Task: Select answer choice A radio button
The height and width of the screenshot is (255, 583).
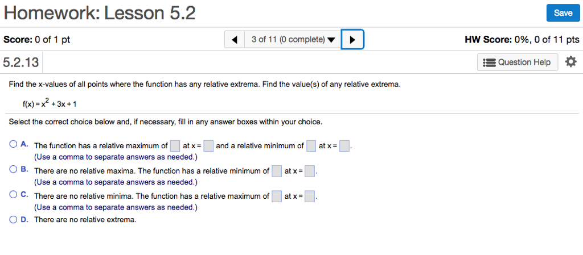Action: (x=13, y=144)
